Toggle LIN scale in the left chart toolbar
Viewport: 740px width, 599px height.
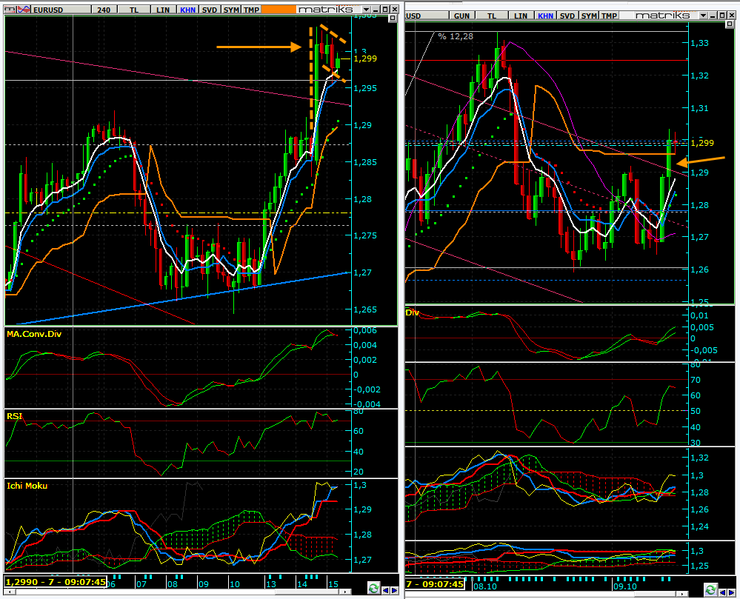(163, 10)
